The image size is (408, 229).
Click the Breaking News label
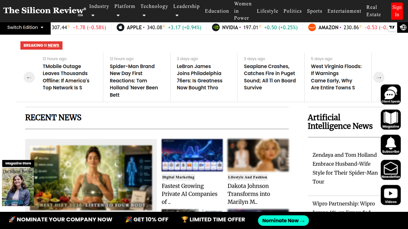click(x=41, y=45)
